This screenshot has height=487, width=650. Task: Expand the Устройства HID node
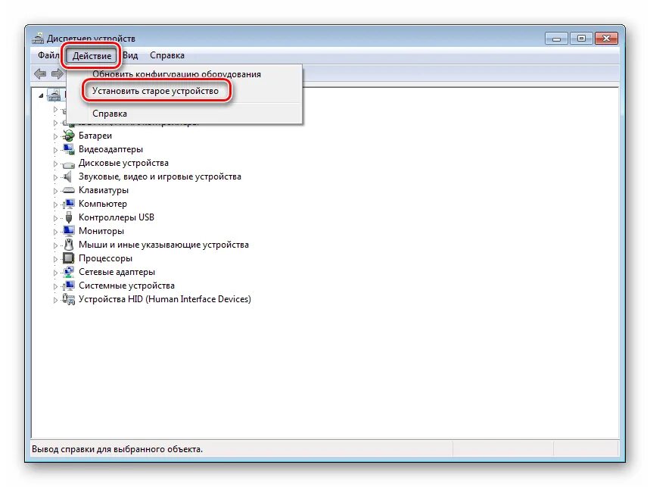click(x=55, y=300)
